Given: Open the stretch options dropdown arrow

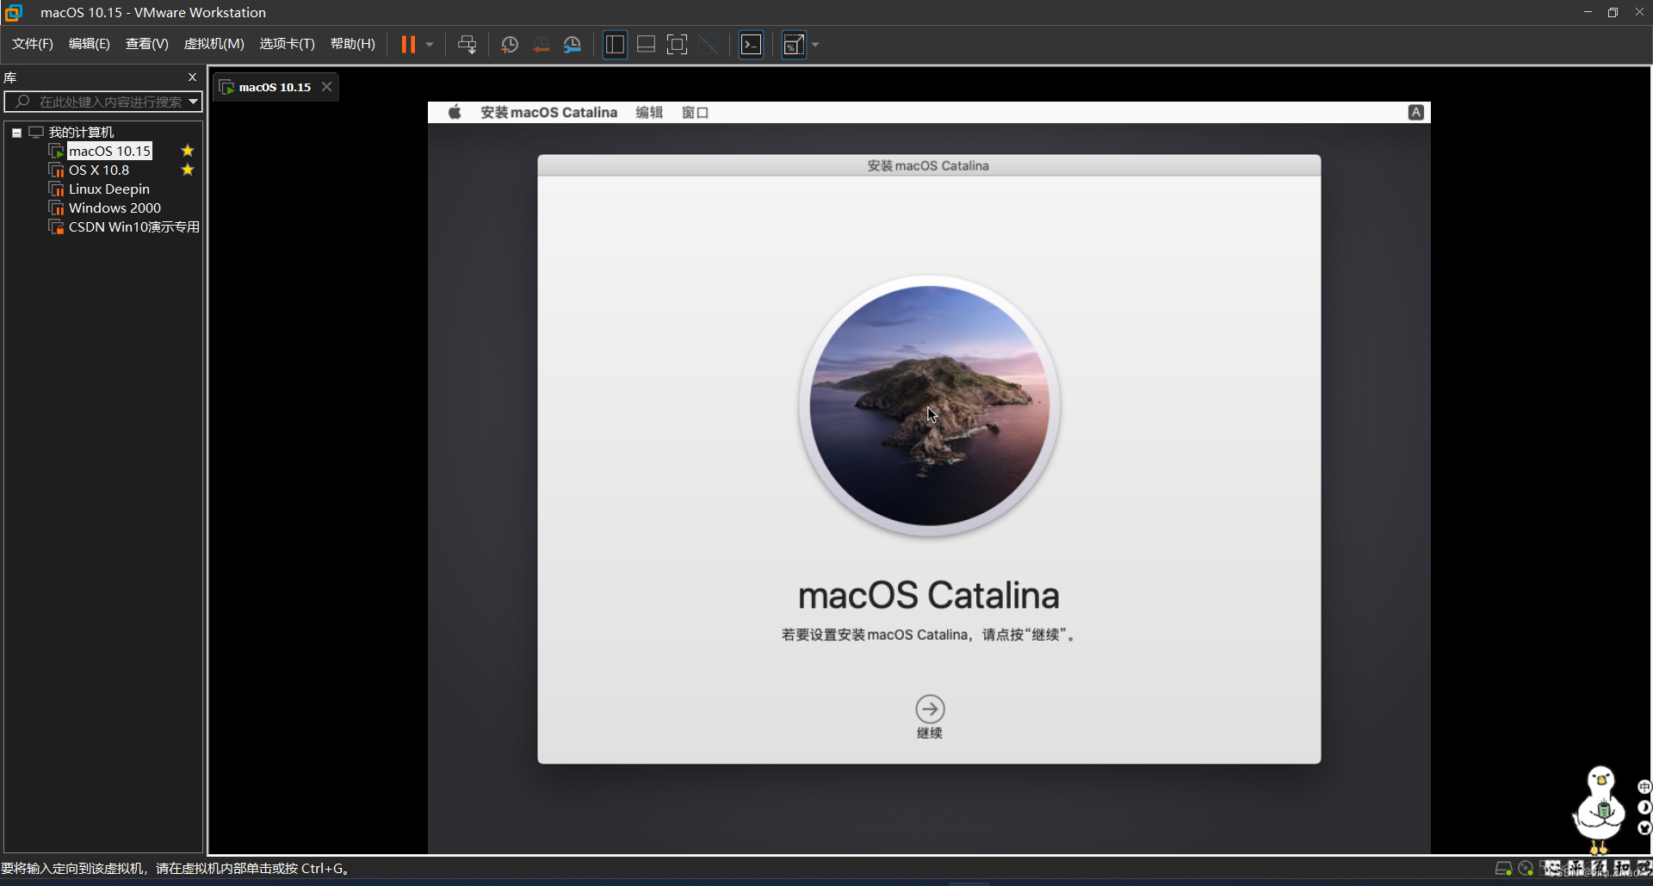Looking at the screenshot, I should (815, 44).
